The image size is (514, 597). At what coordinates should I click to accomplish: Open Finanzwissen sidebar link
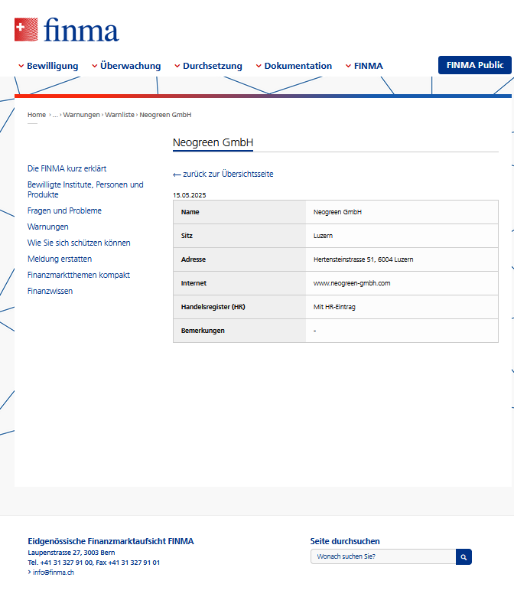(x=50, y=292)
